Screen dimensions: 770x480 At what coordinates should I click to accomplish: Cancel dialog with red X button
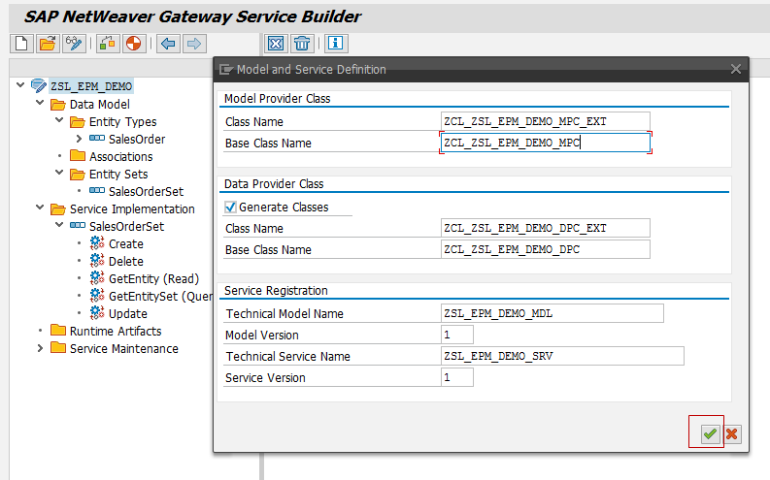coord(732,433)
